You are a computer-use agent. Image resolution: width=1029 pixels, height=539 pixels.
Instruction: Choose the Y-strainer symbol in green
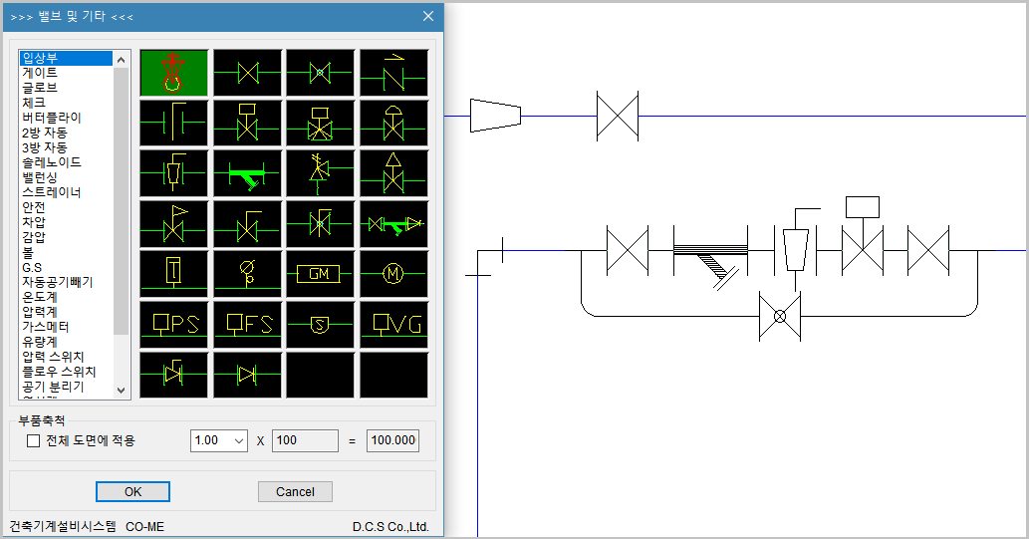[x=247, y=174]
